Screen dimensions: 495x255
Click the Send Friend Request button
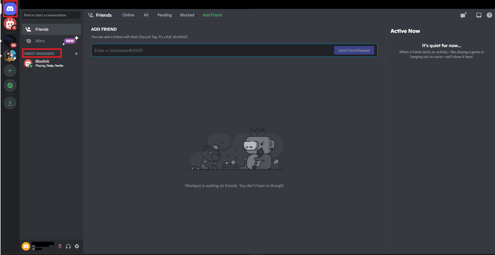click(354, 50)
